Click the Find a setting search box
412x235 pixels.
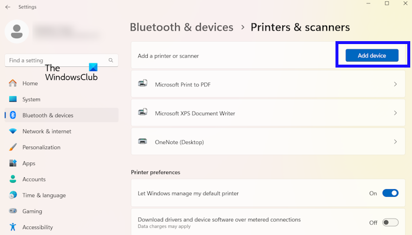coord(56,61)
